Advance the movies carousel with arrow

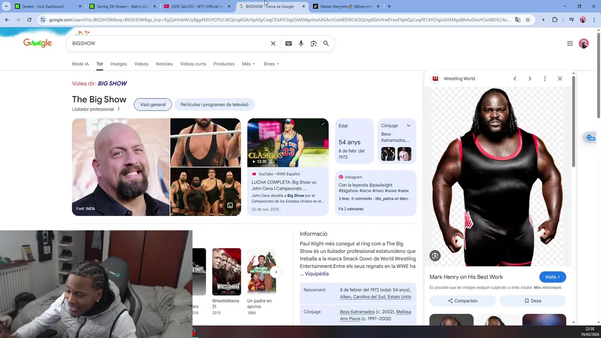click(276, 272)
